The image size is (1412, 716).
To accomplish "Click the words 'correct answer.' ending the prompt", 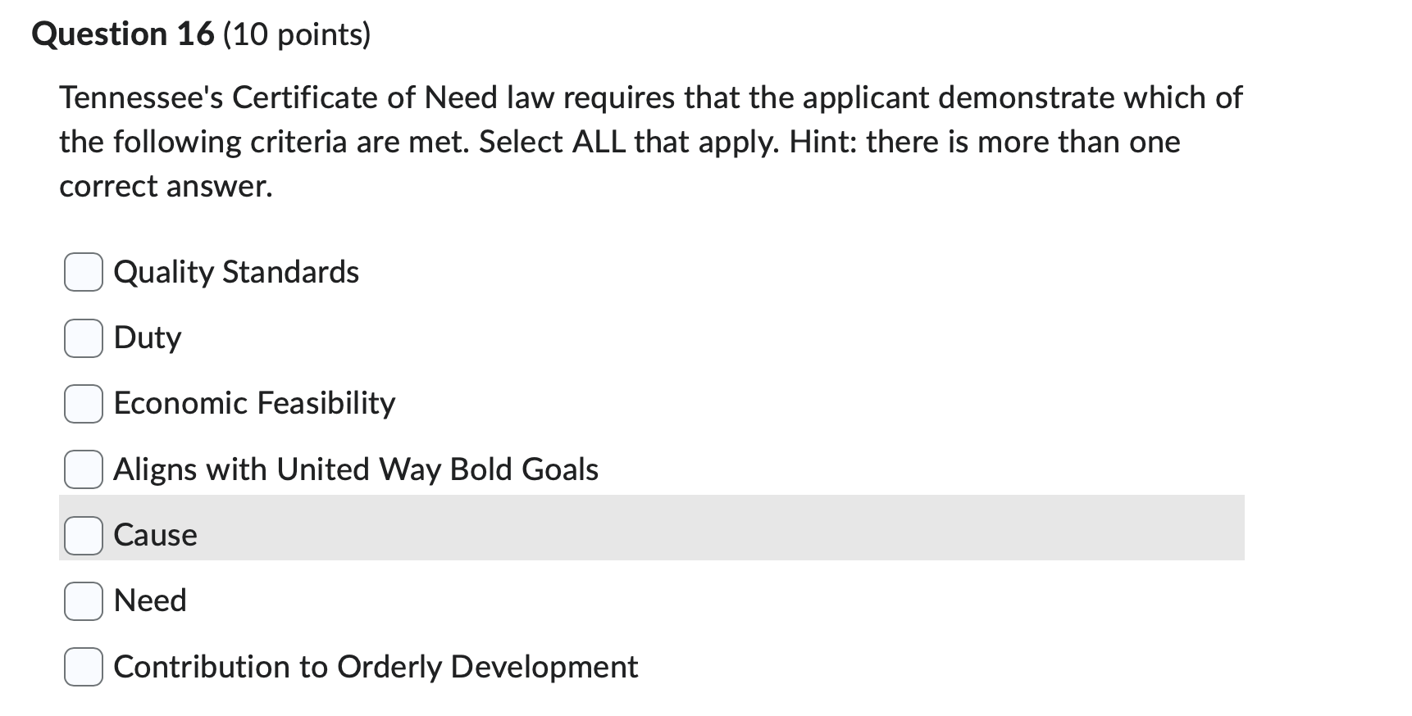I will click(x=166, y=187).
